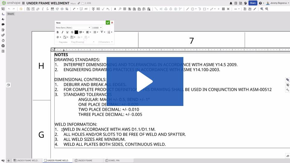Image resolution: width=290 pixels, height=163 pixels.
Task: Toggle bold formatting in Note panel
Action: point(57,32)
